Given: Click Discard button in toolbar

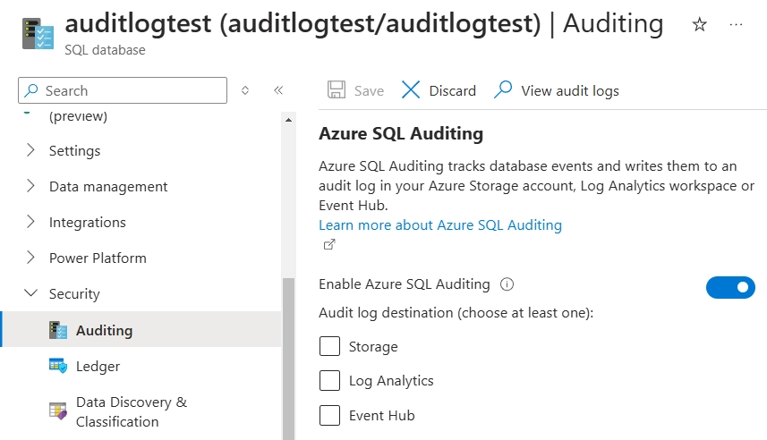Looking at the screenshot, I should pos(439,90).
